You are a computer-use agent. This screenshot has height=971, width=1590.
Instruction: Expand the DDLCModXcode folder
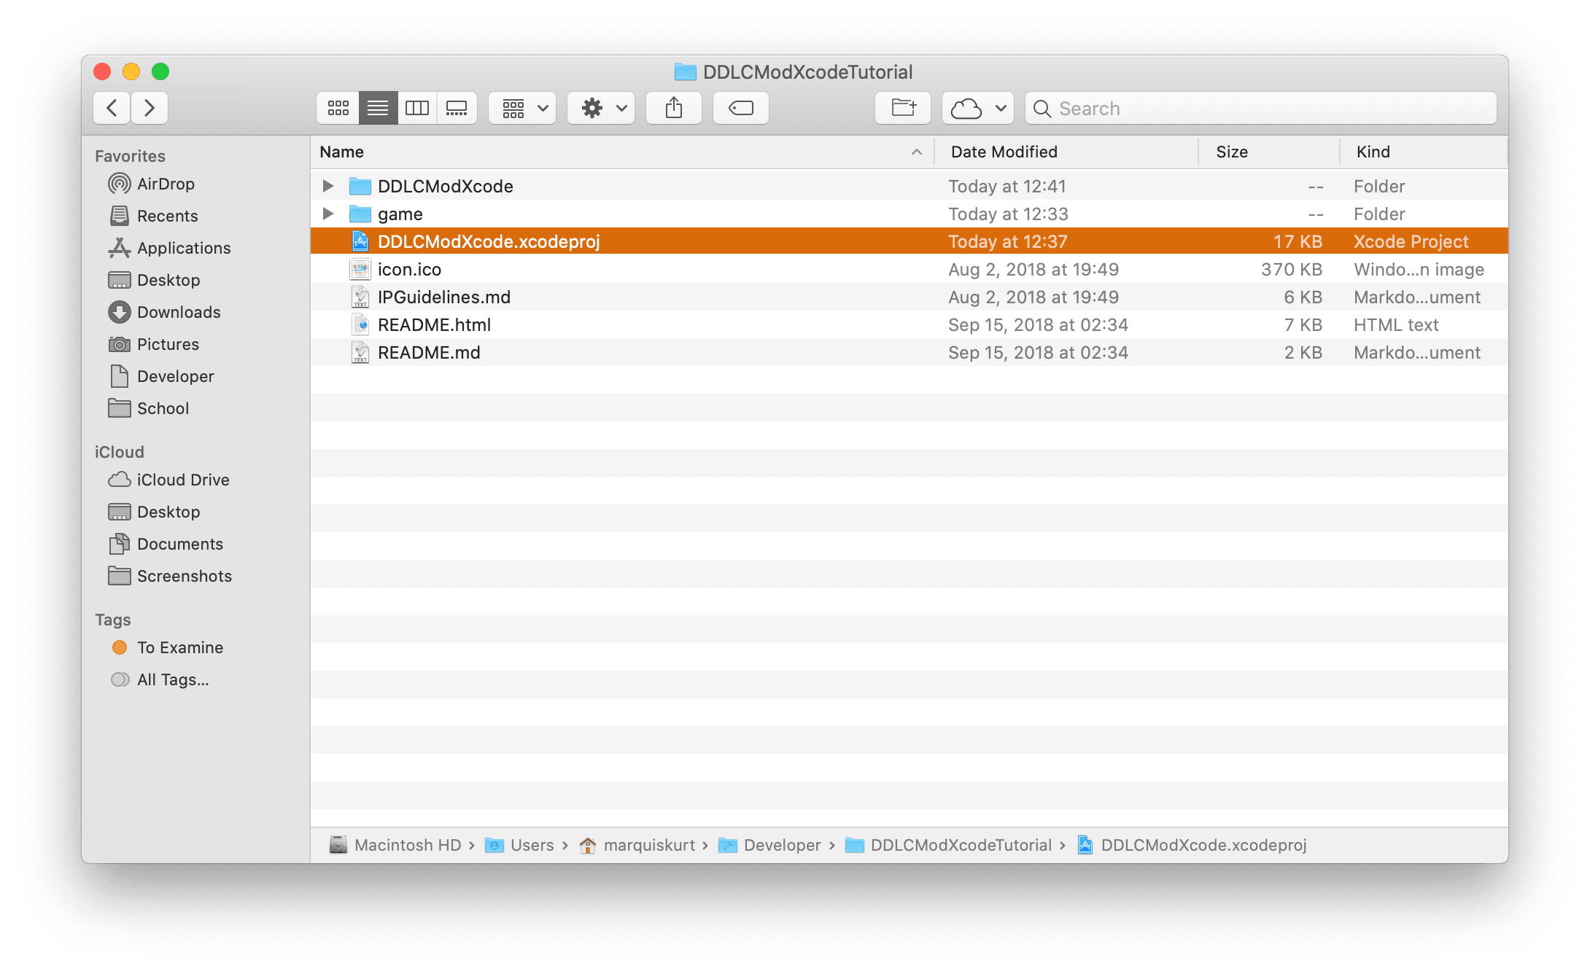coord(326,185)
